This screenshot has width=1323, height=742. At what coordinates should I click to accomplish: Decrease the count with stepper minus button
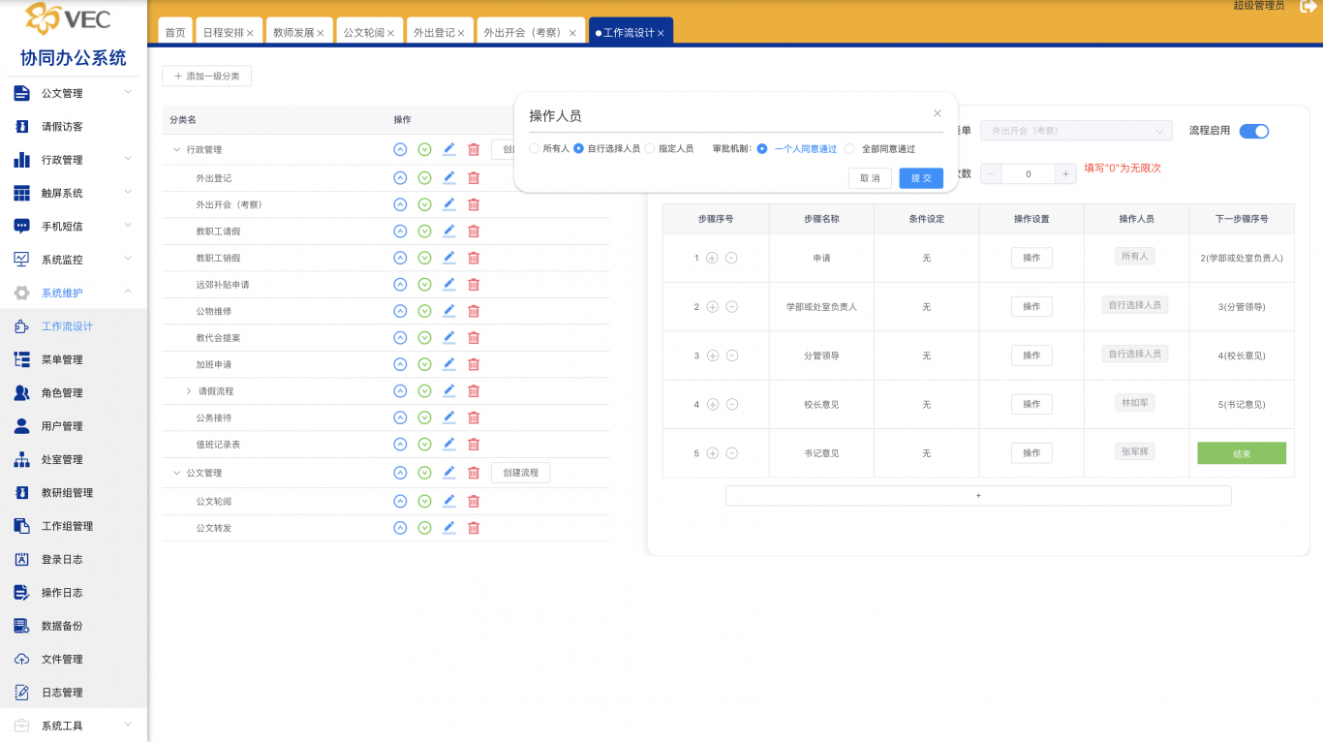(x=991, y=174)
